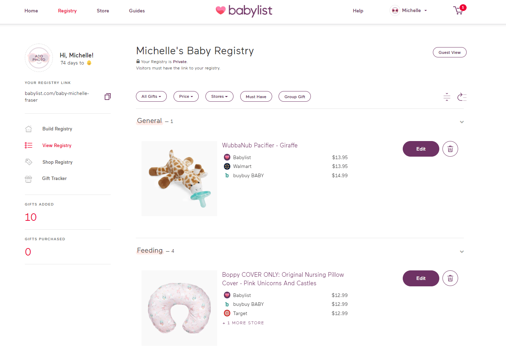
Task: Reorder items using the arrow-list icon
Action: (x=462, y=97)
